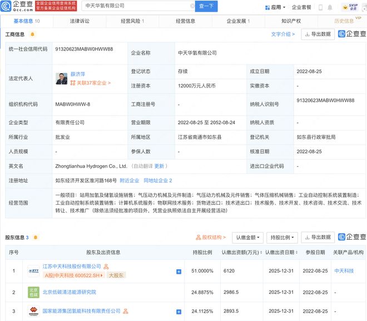This screenshot has height=321, width=367.
Task: Click the Qcc.com logo in header
Action: pyautogui.click(x=17, y=6)
